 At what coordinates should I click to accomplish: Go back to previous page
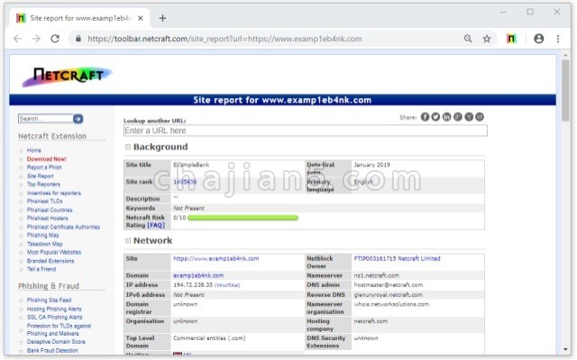pyautogui.click(x=17, y=39)
